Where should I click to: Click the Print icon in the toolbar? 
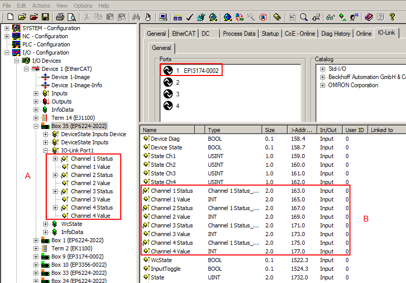pyautogui.click(x=60, y=17)
